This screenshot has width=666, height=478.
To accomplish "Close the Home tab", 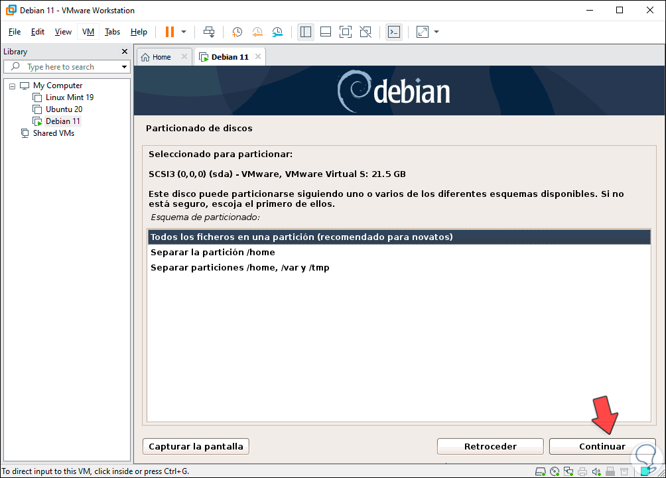I will coord(184,56).
